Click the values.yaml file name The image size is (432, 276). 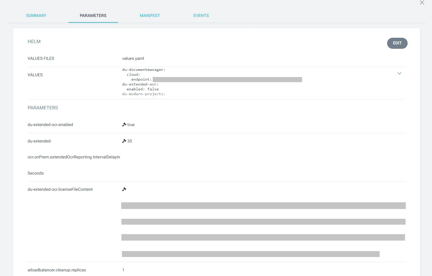133,58
